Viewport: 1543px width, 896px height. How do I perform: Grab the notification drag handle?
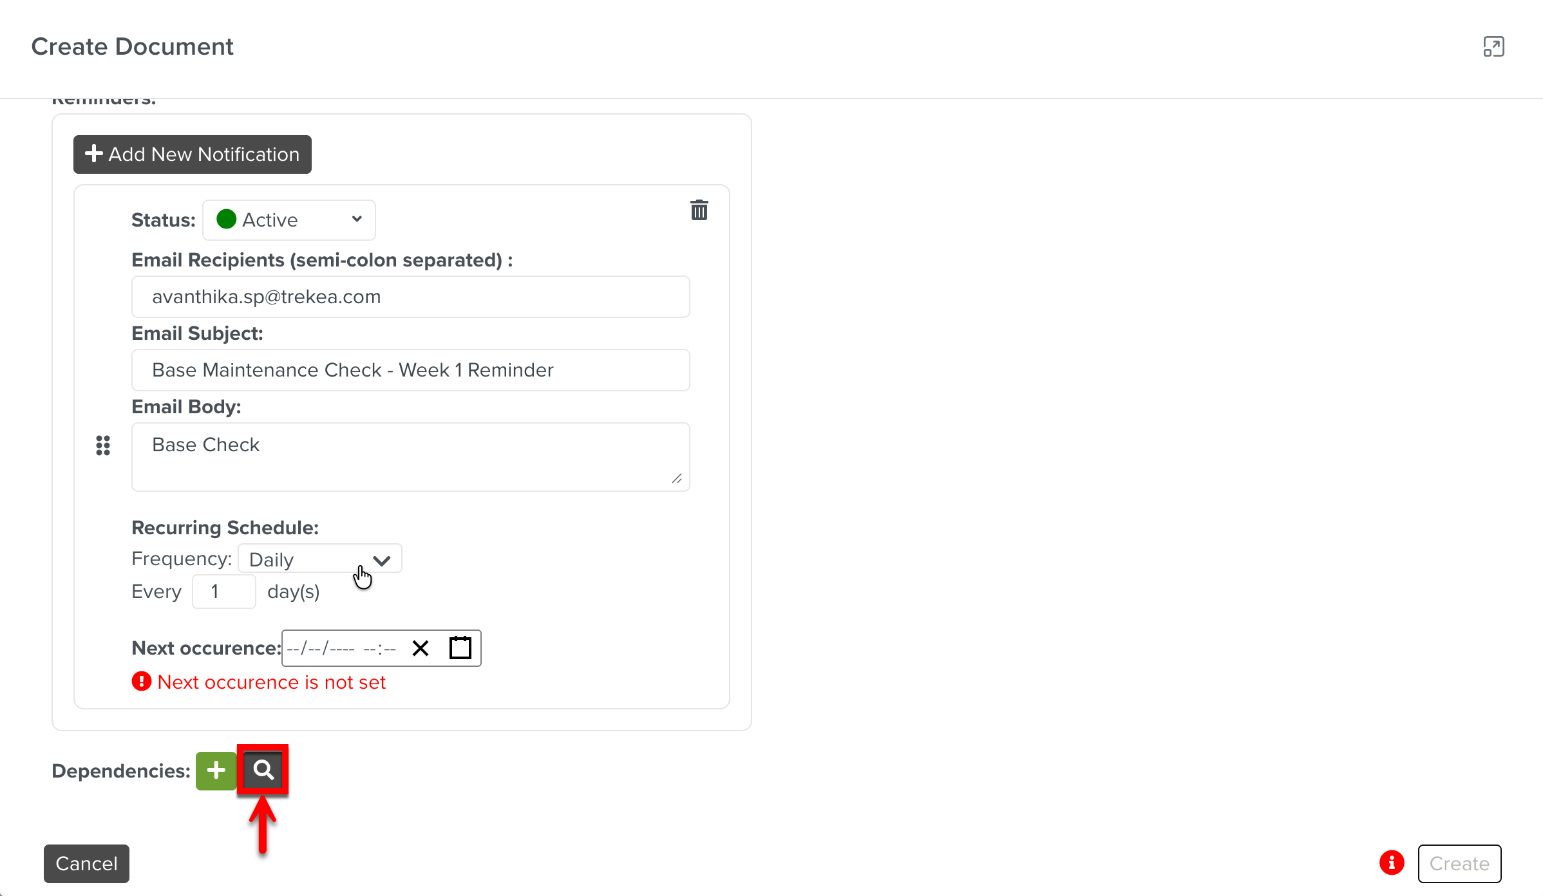coord(103,445)
